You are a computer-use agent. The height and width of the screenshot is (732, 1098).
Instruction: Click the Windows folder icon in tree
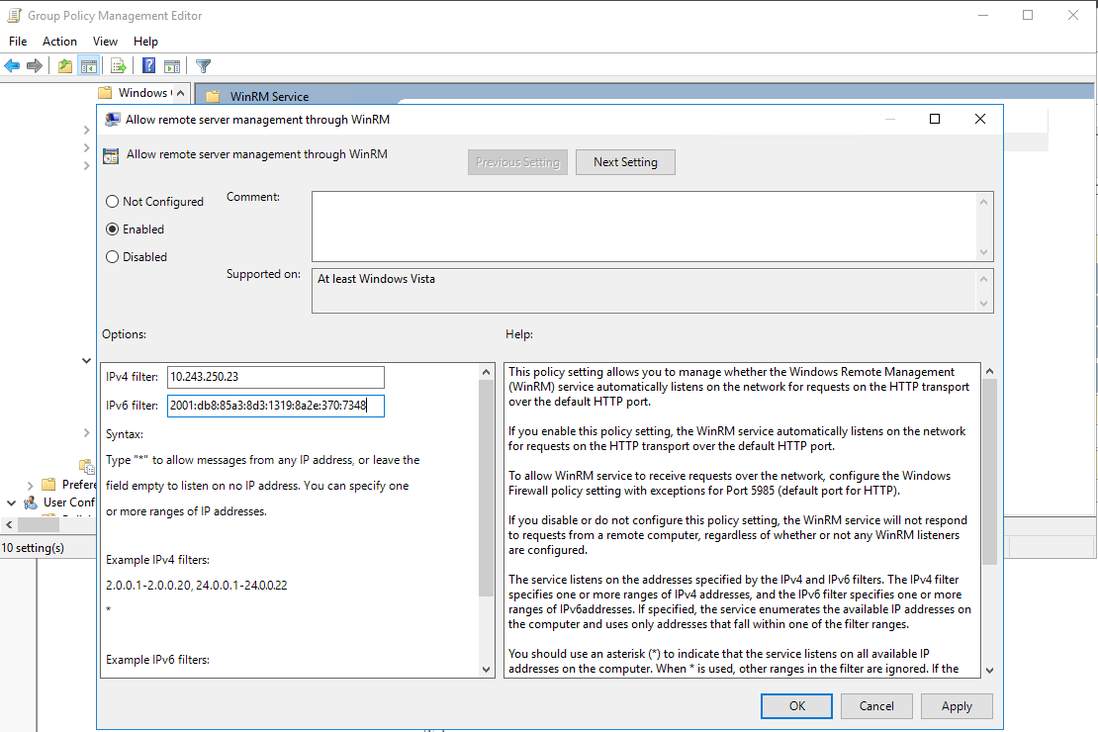[x=105, y=92]
